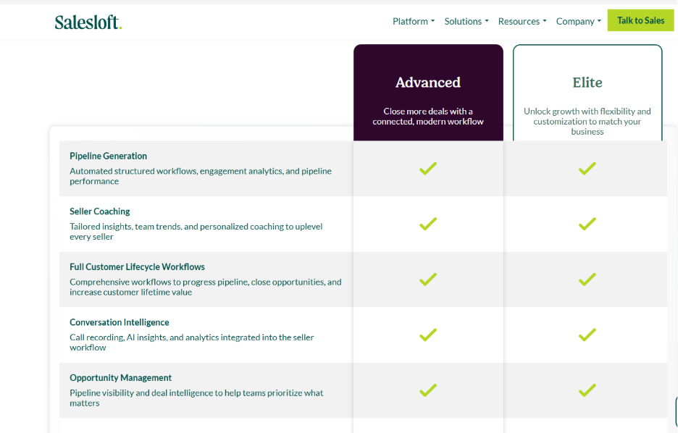678x433 pixels.
Task: Click Advanced checkmark for Pipeline Generation
Action: pyautogui.click(x=428, y=168)
